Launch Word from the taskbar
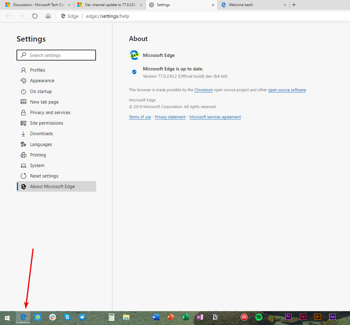The width and height of the screenshot is (350, 325). tap(156, 317)
